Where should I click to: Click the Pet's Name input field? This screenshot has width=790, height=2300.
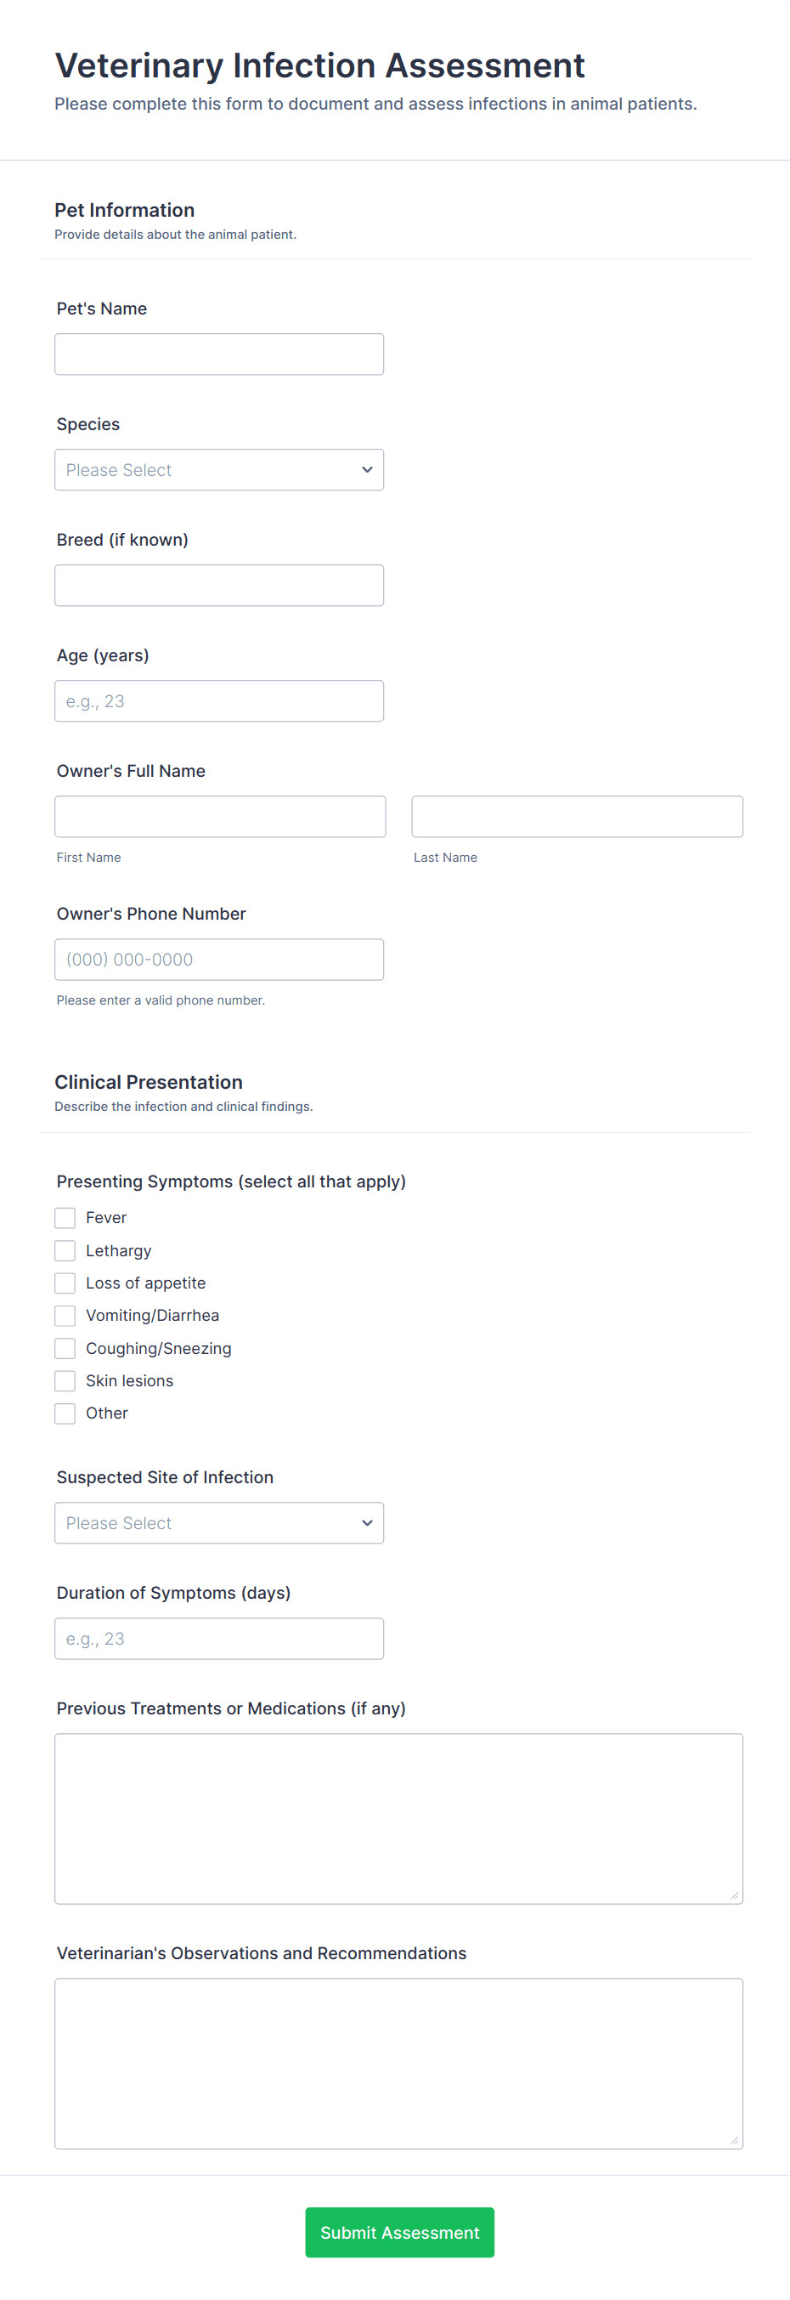[x=218, y=354]
